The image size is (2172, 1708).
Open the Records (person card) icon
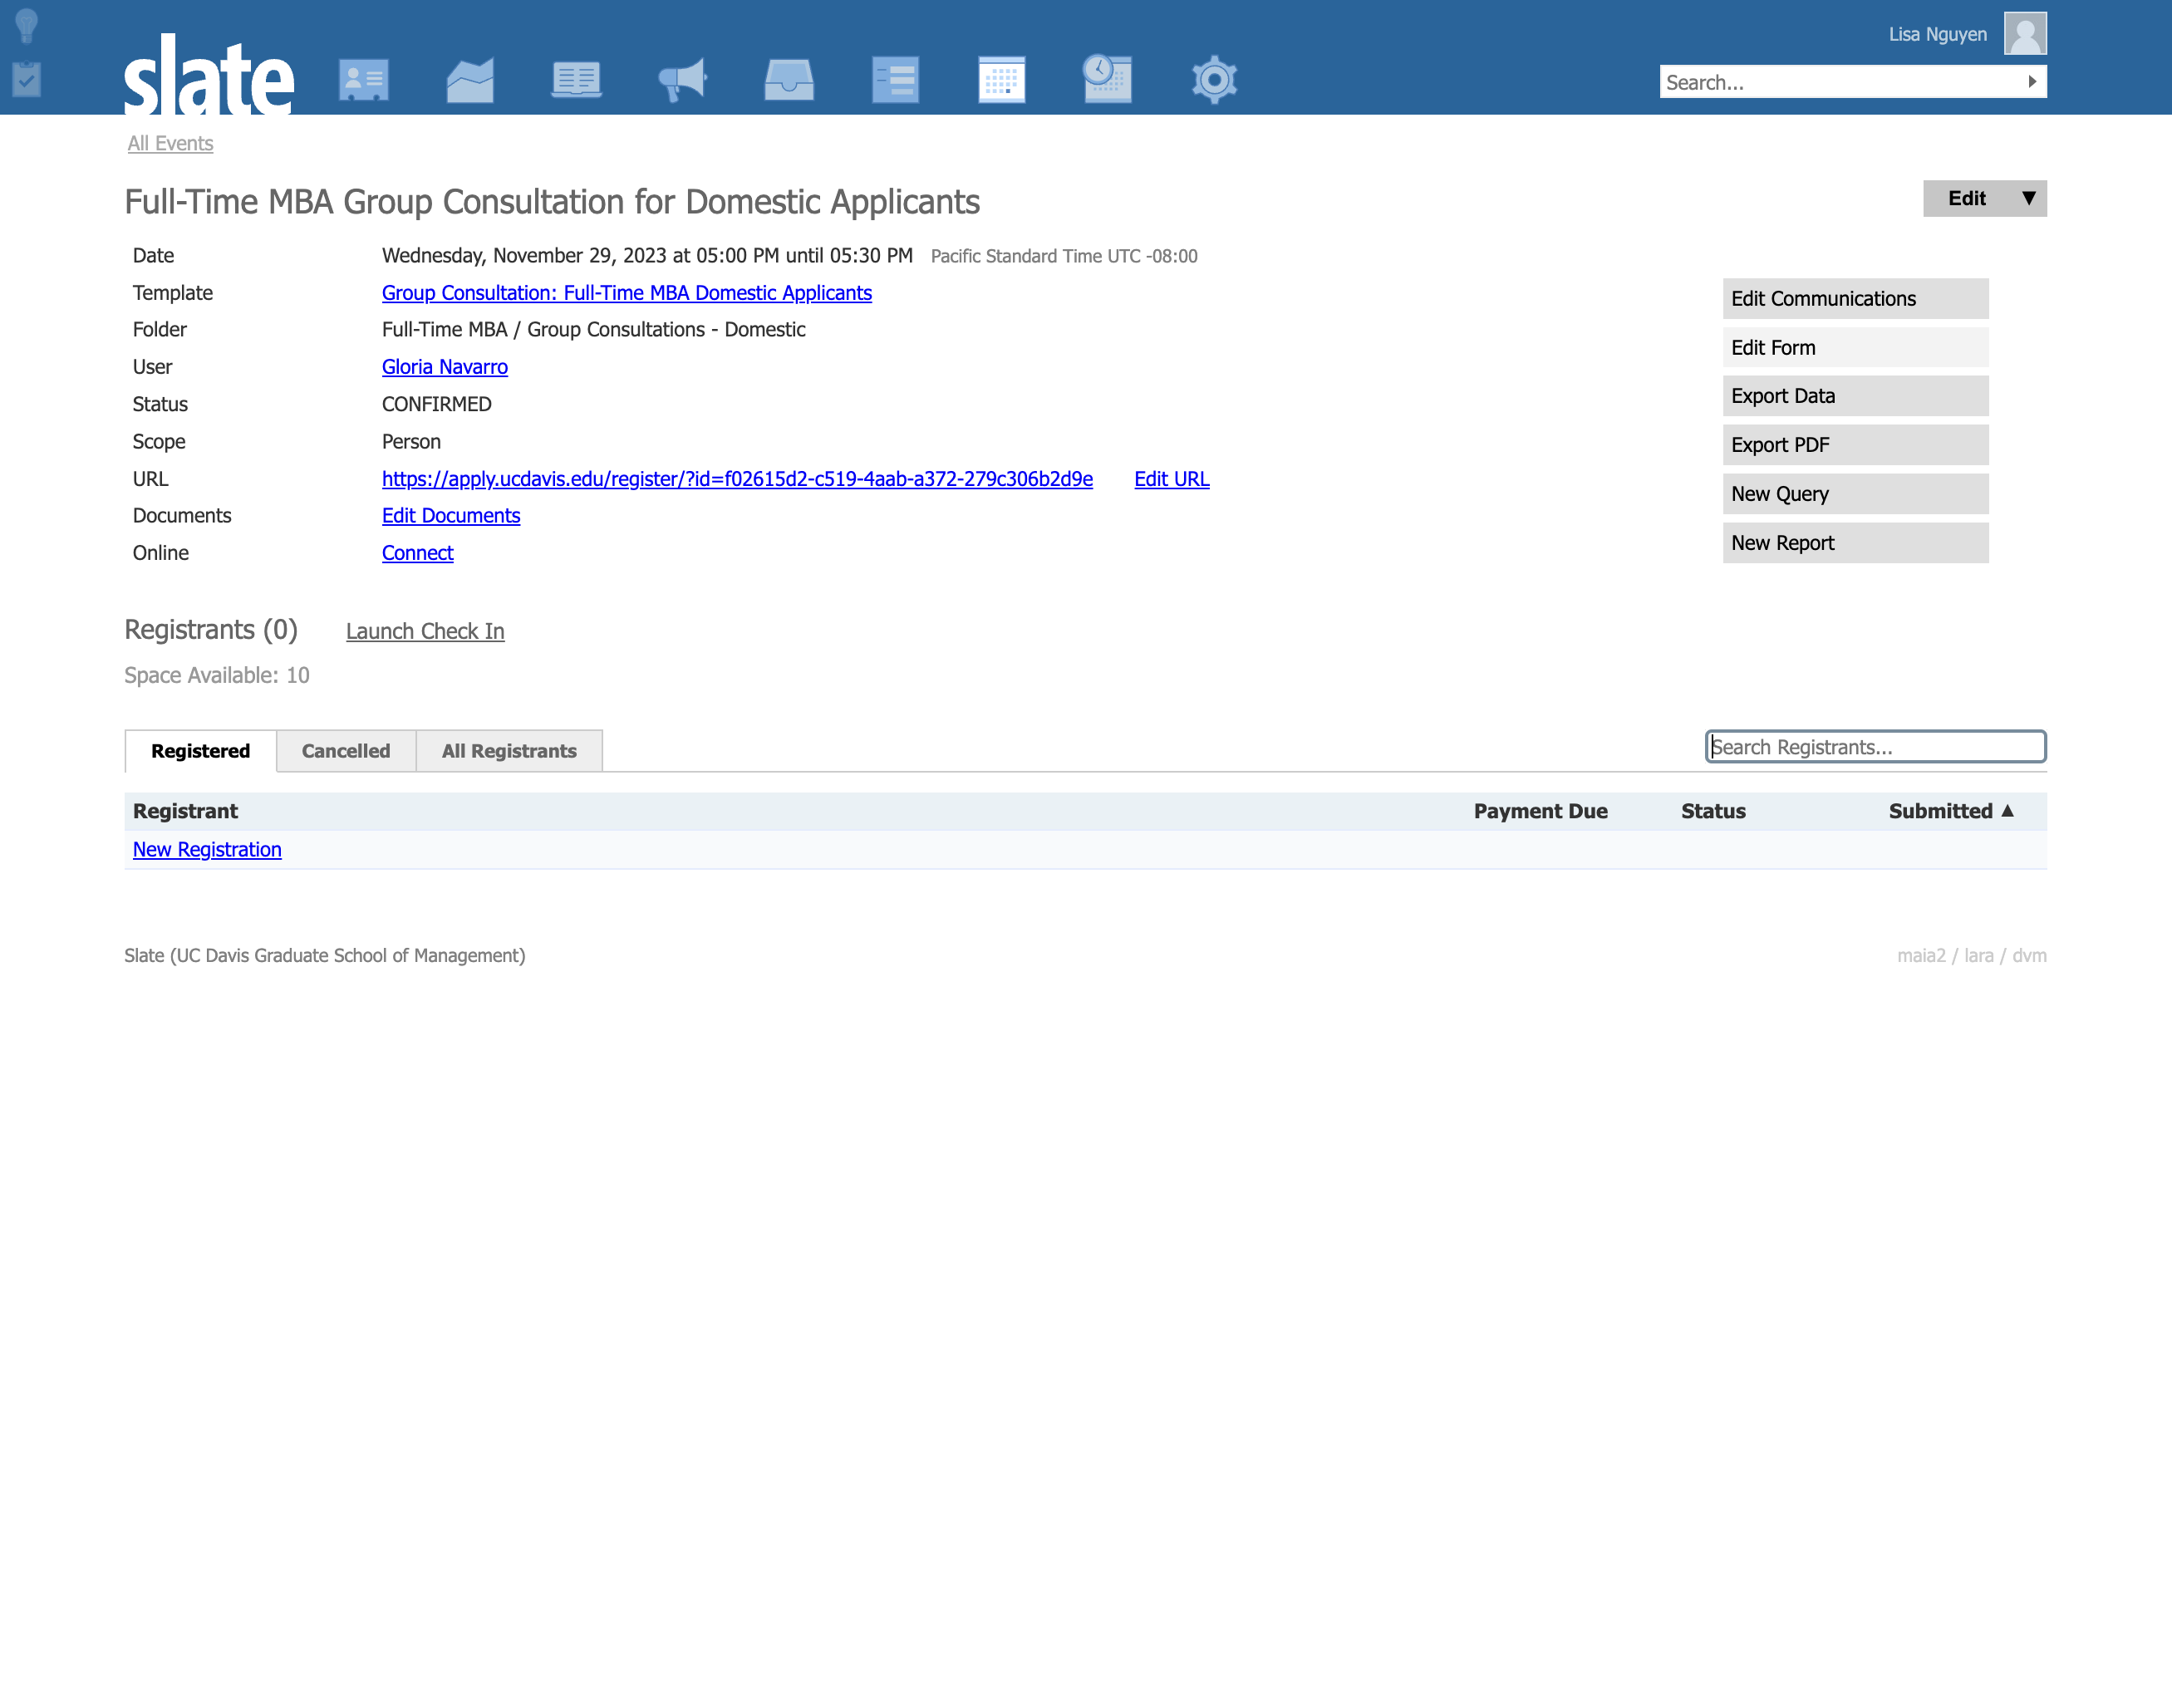[x=364, y=80]
